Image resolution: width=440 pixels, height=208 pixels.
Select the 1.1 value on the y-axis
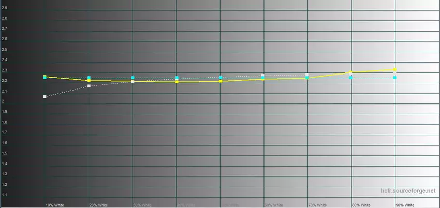coord(4,195)
